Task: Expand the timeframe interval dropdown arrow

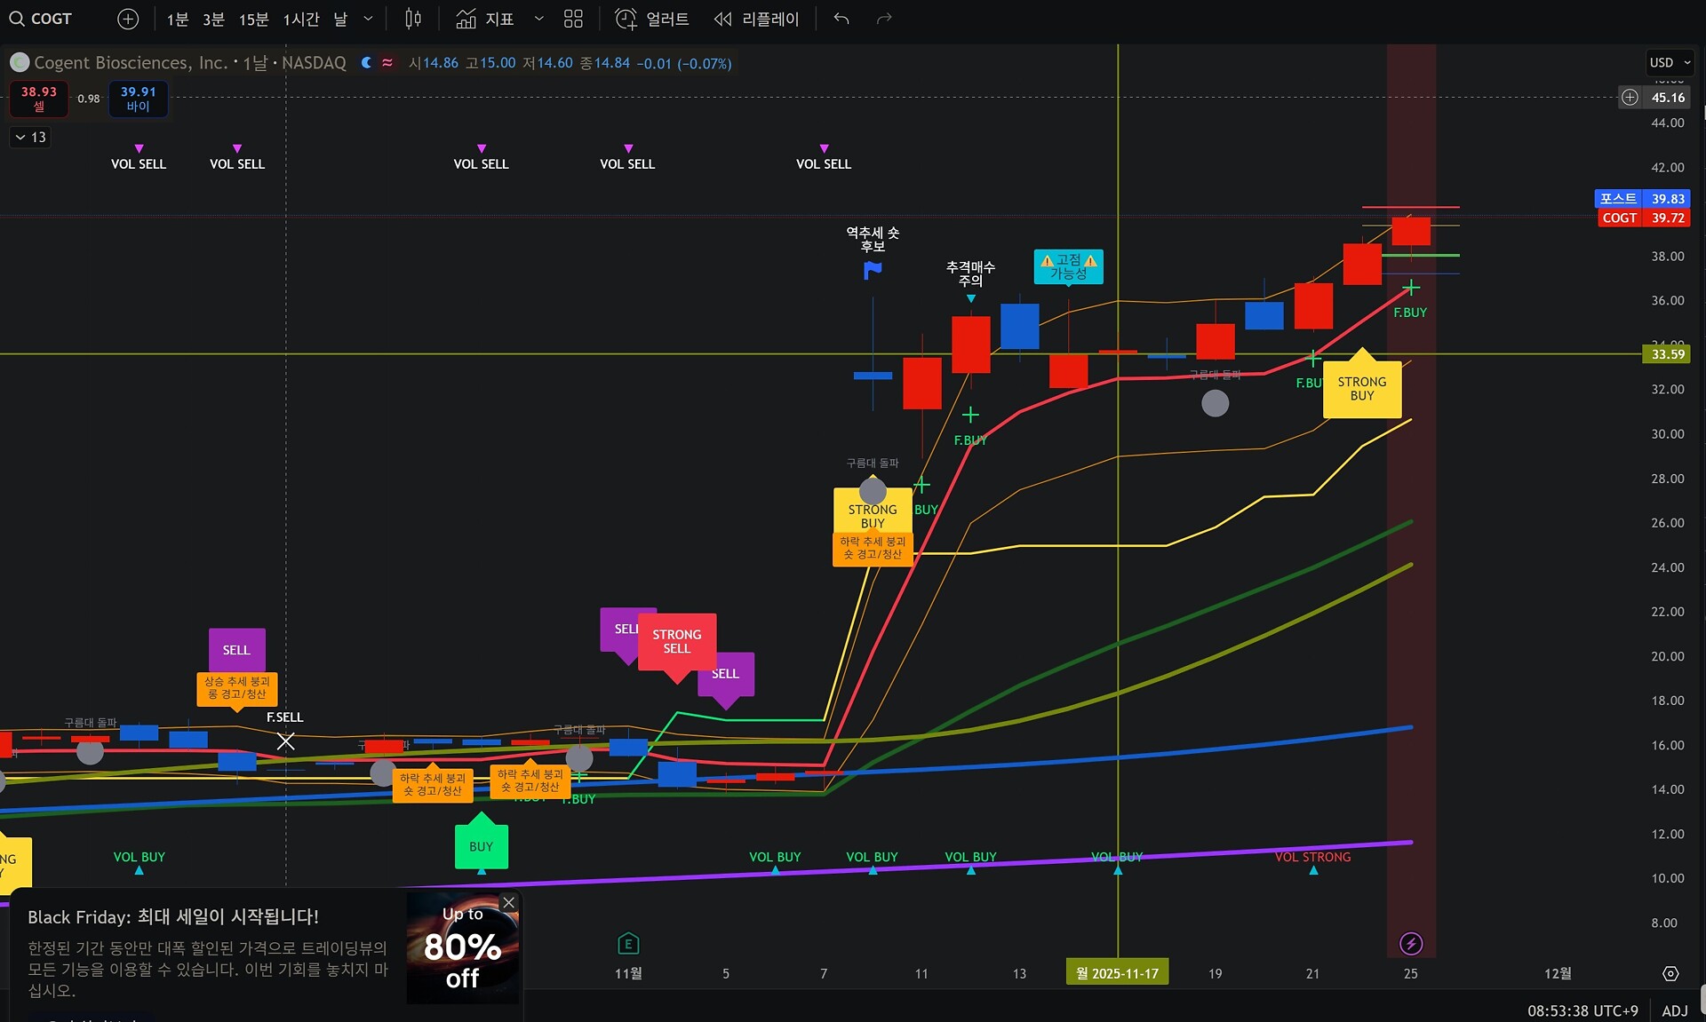Action: point(368,19)
